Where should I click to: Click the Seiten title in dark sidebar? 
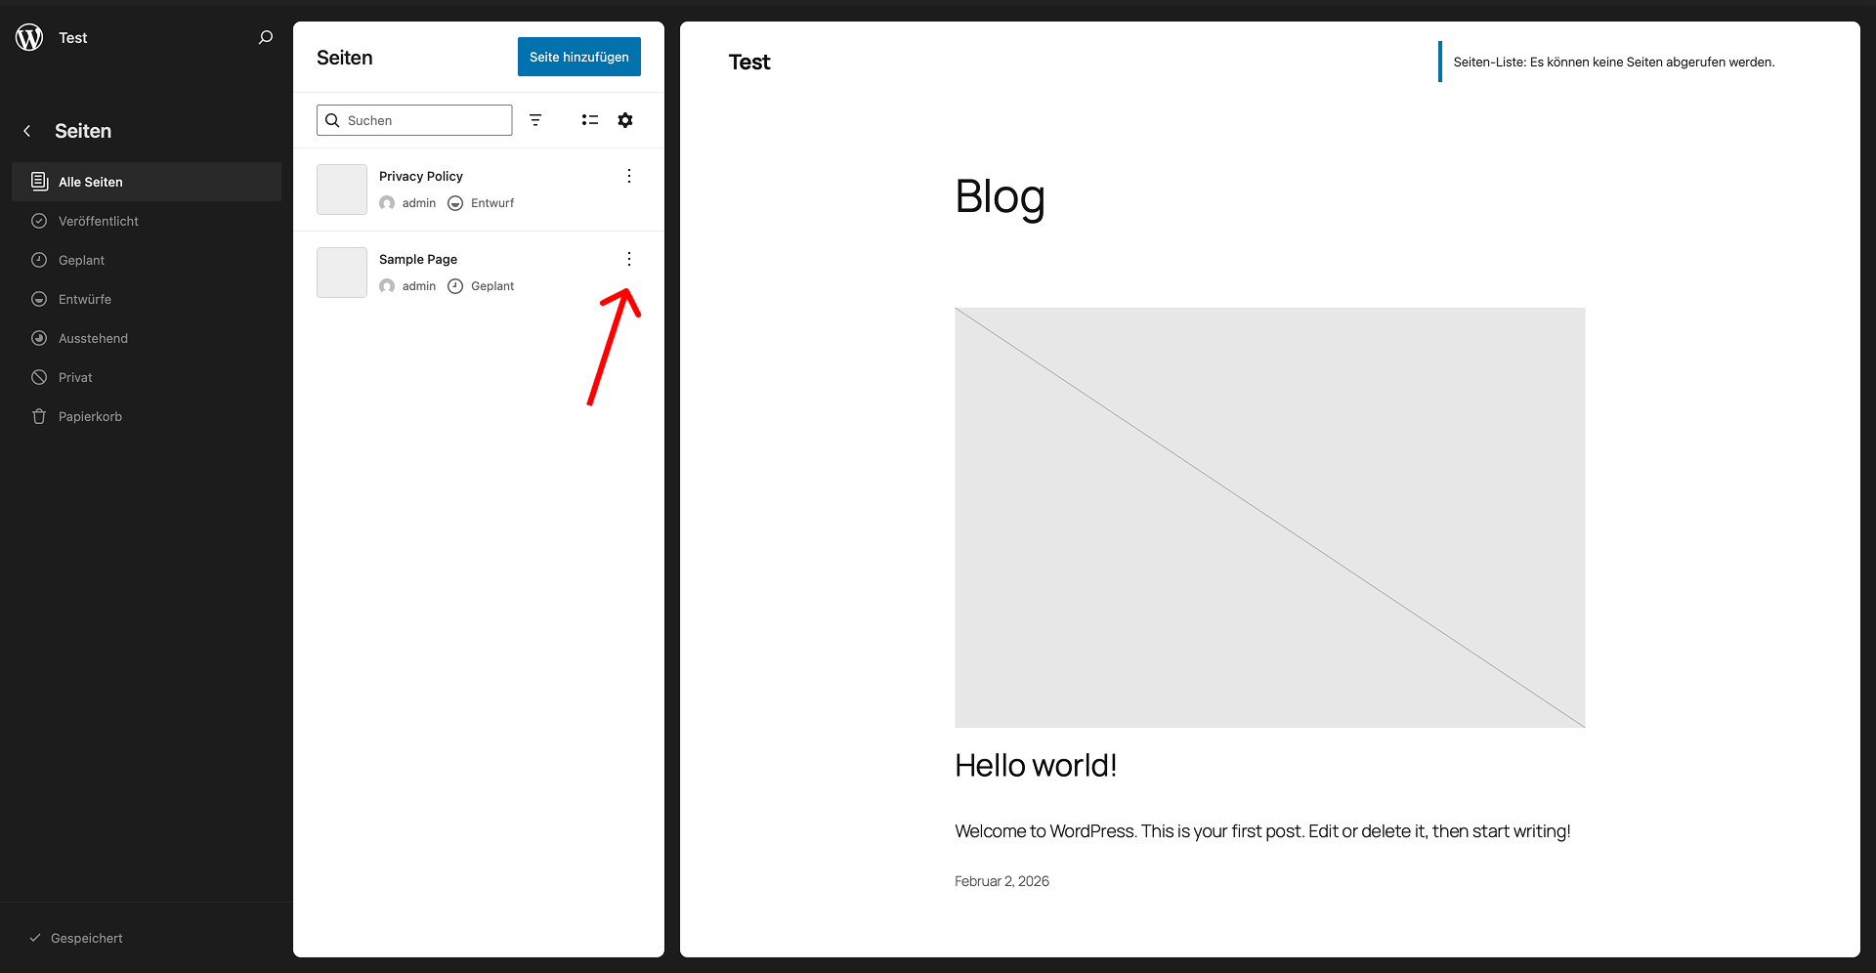coord(83,131)
